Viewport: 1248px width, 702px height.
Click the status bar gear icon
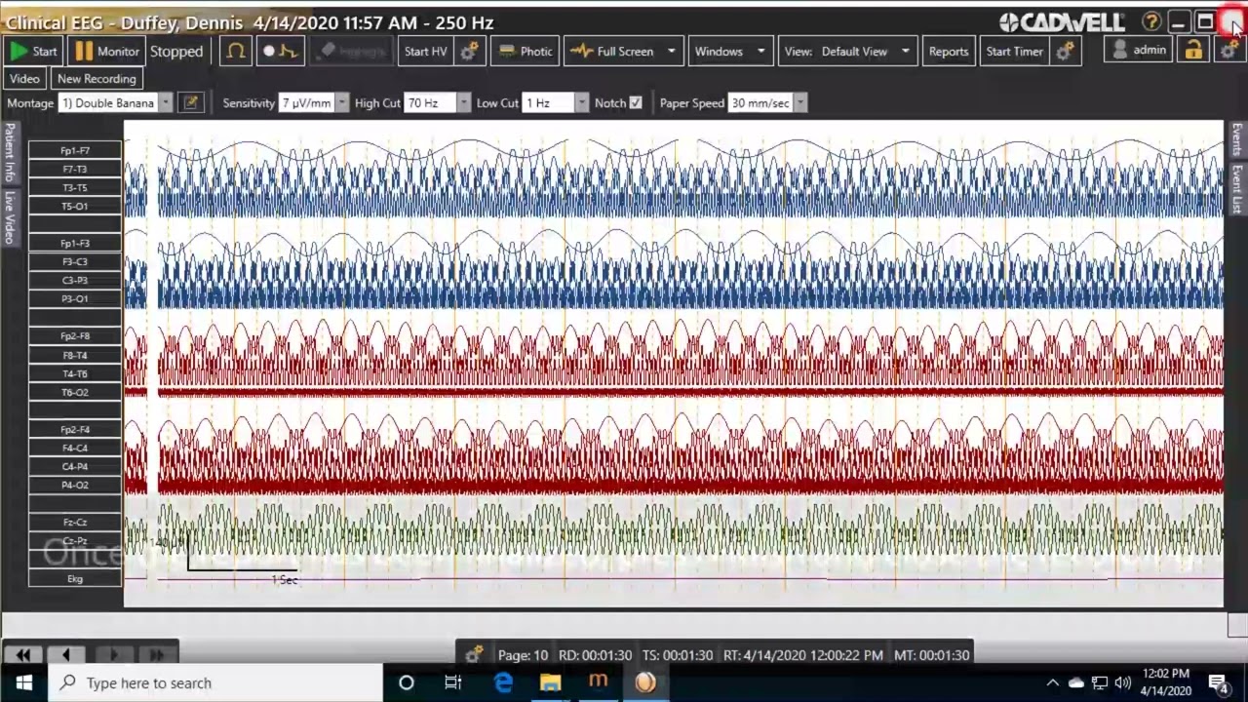(474, 654)
